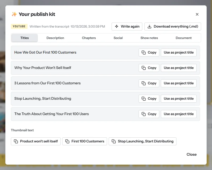Click 'The Truth About Getting Your First 100 Users' text

pyautogui.click(x=51, y=114)
